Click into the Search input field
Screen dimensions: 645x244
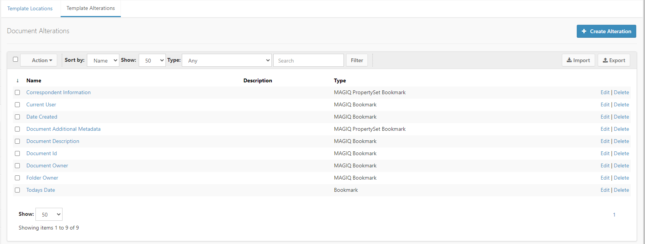coord(308,60)
